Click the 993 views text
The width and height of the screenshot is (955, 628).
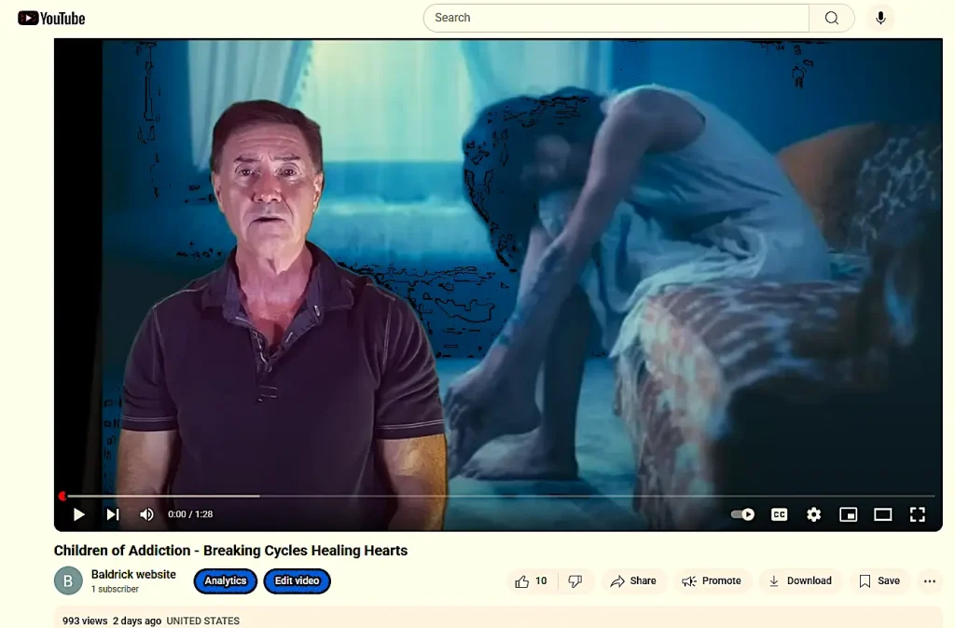tap(85, 621)
